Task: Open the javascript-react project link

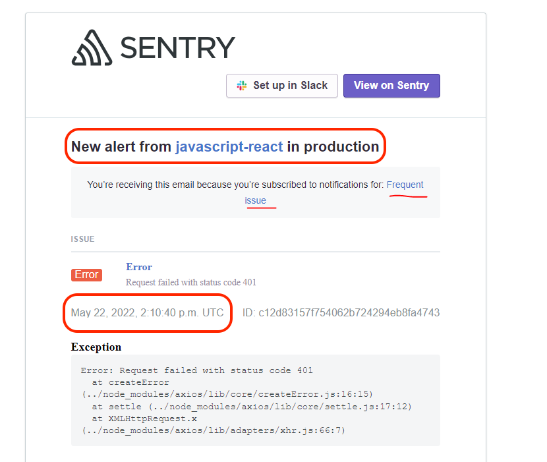Action: [229, 146]
